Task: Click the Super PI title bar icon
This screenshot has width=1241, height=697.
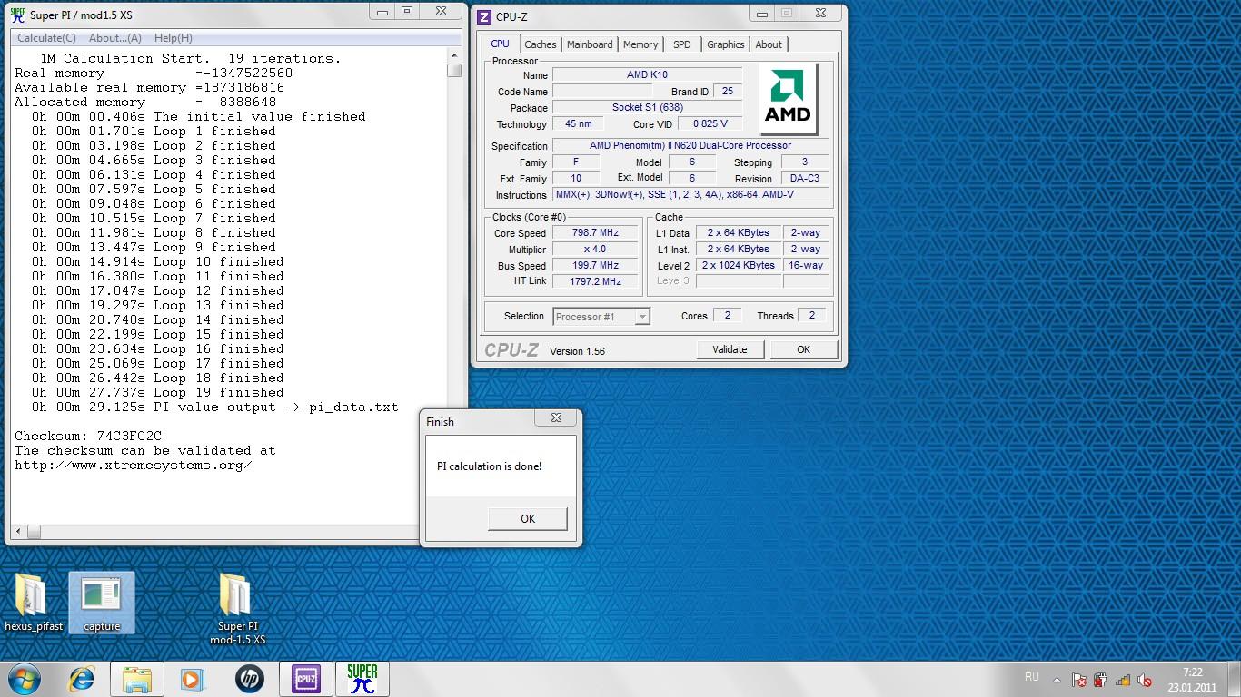Action: (17, 15)
